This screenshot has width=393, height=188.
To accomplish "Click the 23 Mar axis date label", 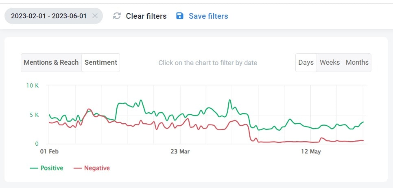I will pyautogui.click(x=181, y=152).
